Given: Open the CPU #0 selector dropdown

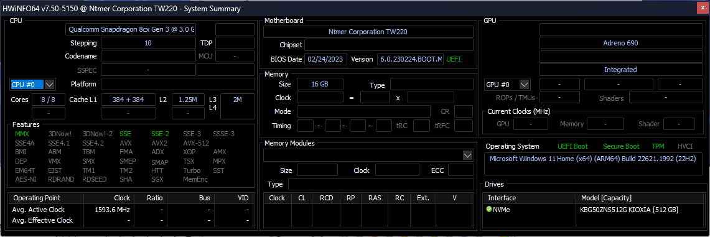Looking at the screenshot, I should (x=50, y=84).
